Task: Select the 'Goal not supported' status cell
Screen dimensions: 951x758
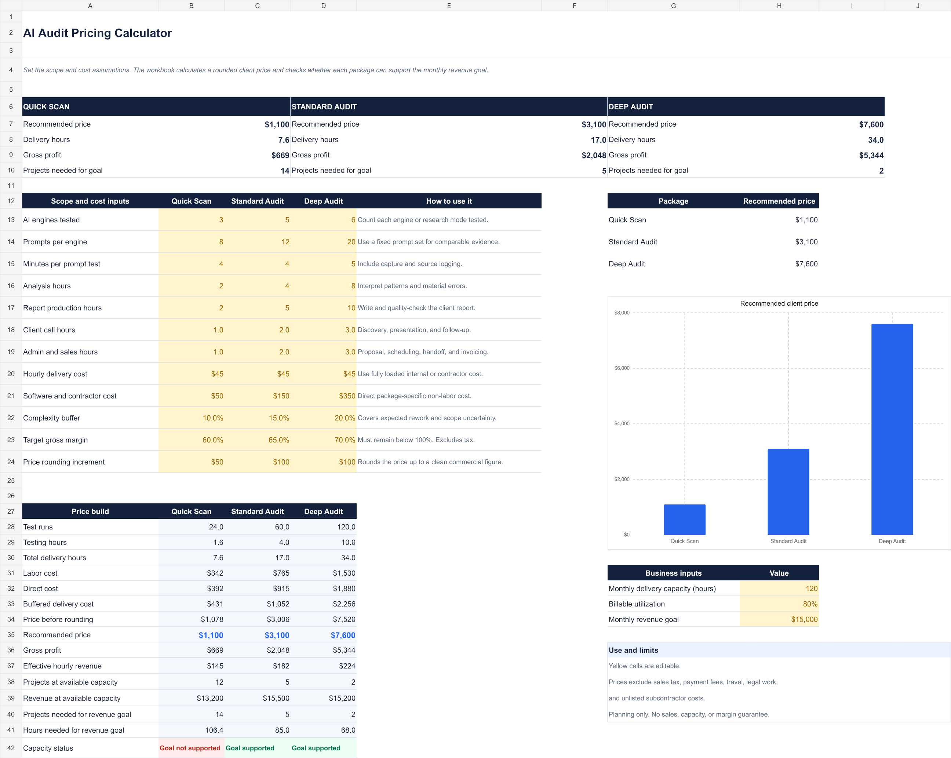Action: click(x=192, y=748)
